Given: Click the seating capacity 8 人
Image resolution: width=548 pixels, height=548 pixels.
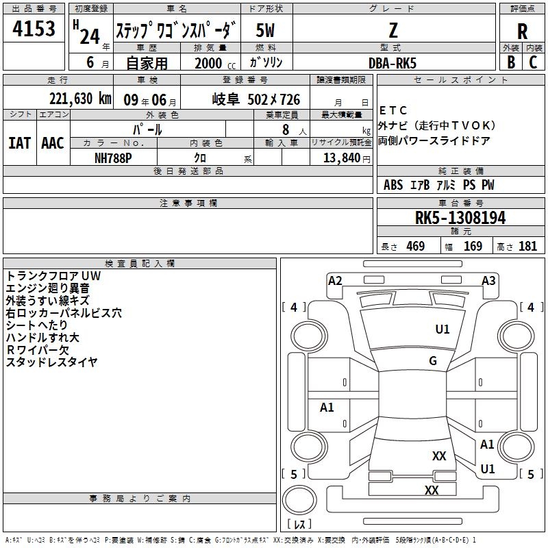Looking at the screenshot, I should point(294,129).
